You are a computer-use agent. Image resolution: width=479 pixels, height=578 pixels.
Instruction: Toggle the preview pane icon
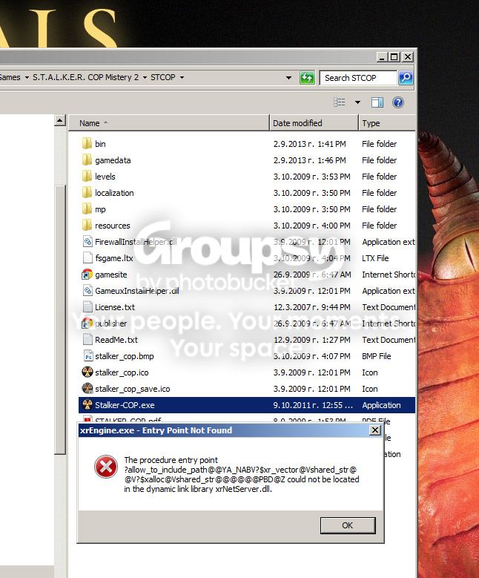pyautogui.click(x=377, y=102)
